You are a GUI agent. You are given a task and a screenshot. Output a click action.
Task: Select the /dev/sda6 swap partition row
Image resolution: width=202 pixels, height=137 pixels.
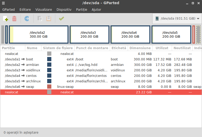[x=101, y=87]
